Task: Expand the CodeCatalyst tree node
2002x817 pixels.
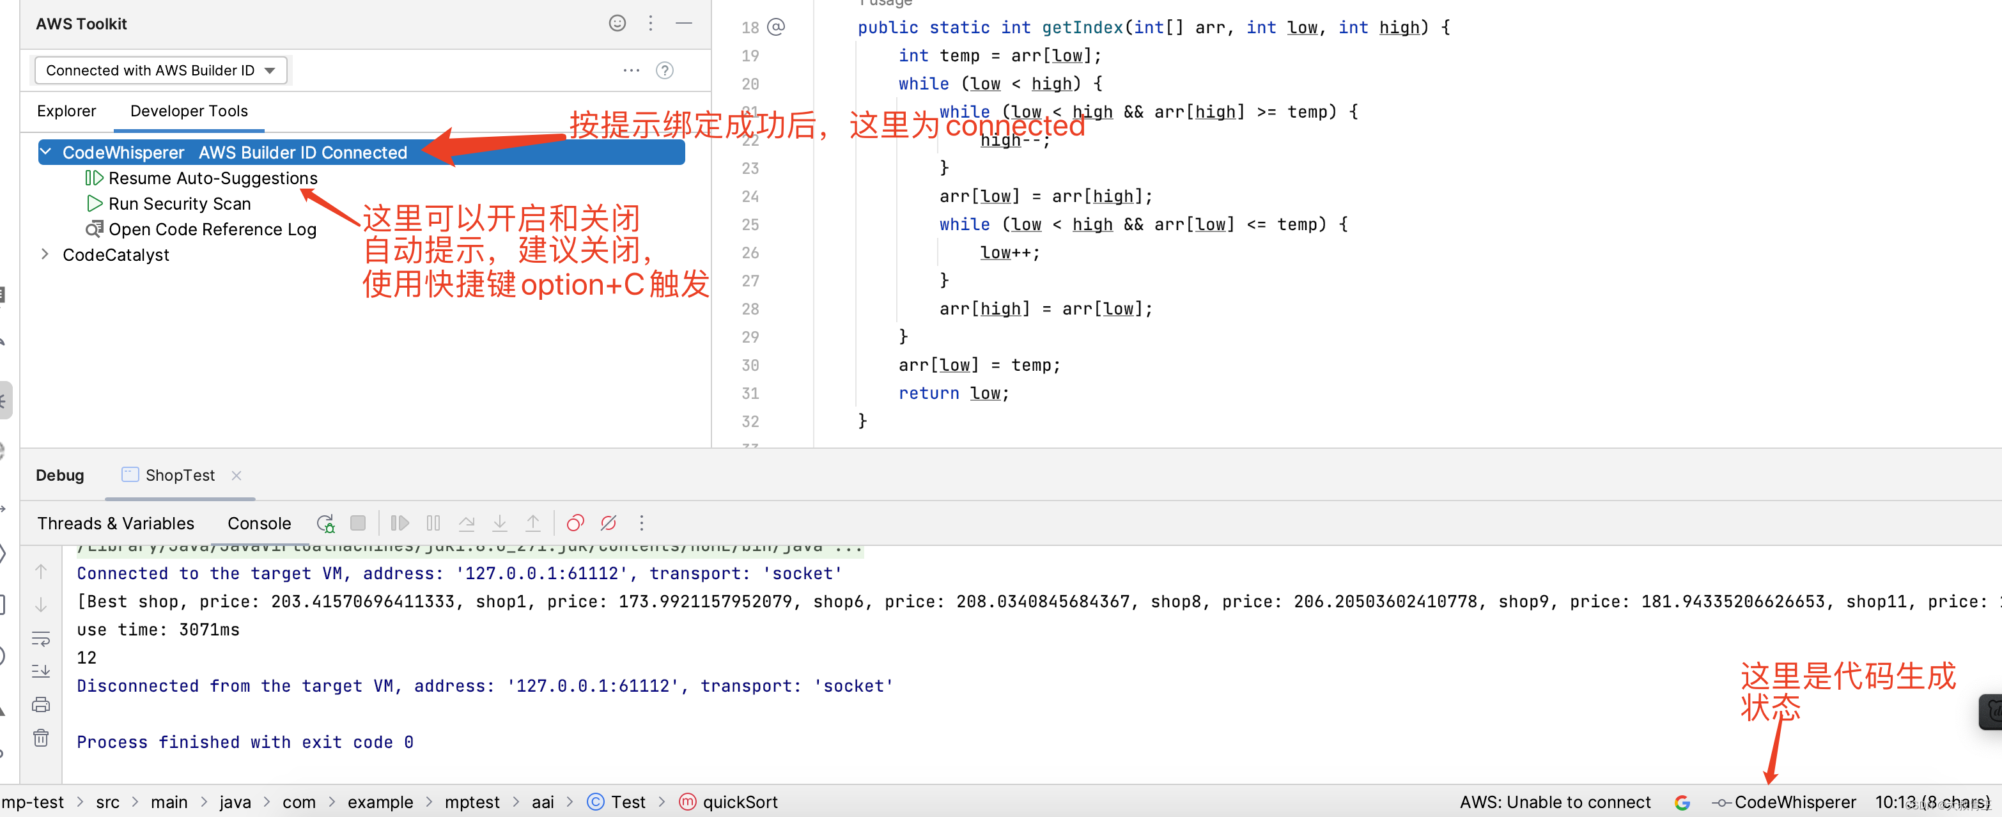Action: [45, 254]
